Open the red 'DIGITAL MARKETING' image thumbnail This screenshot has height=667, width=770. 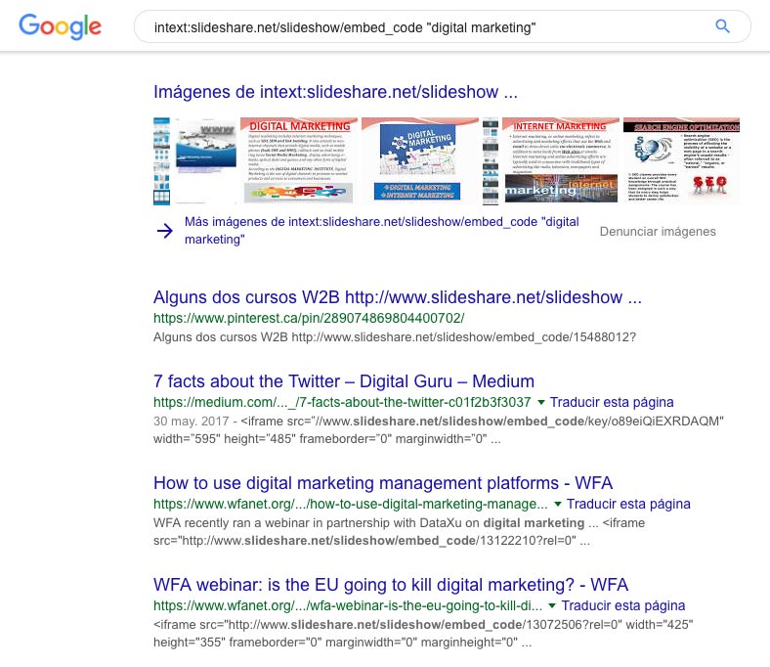click(298, 160)
